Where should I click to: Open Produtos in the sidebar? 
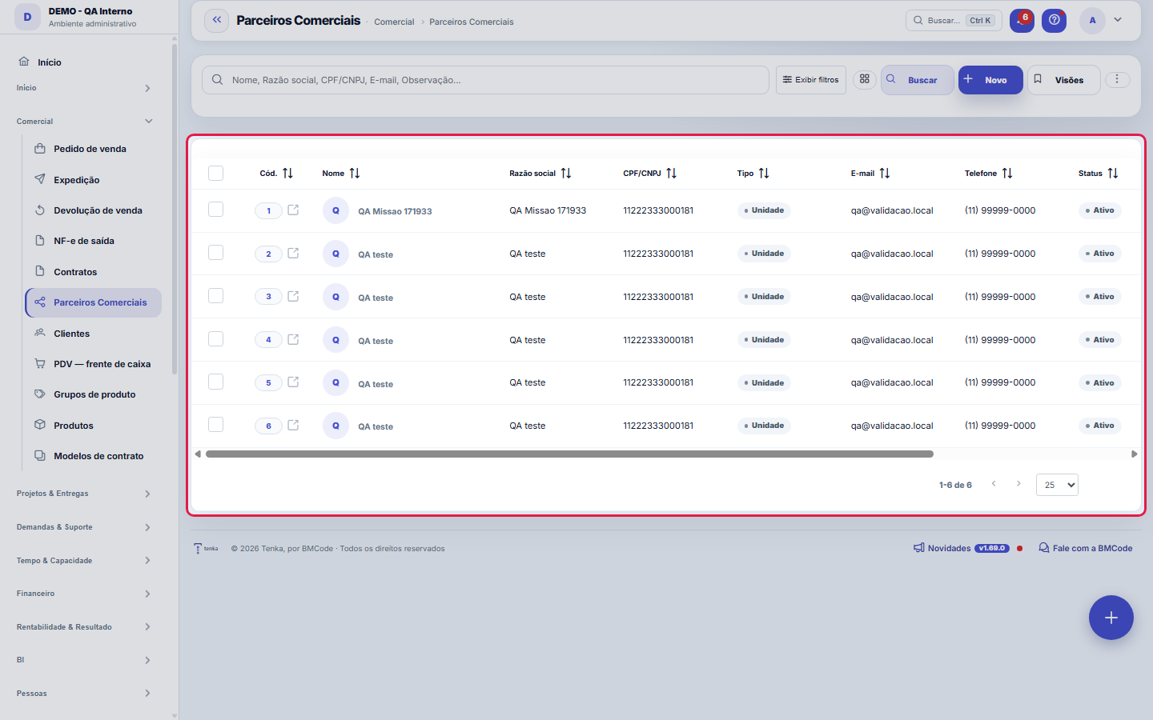tap(93, 426)
